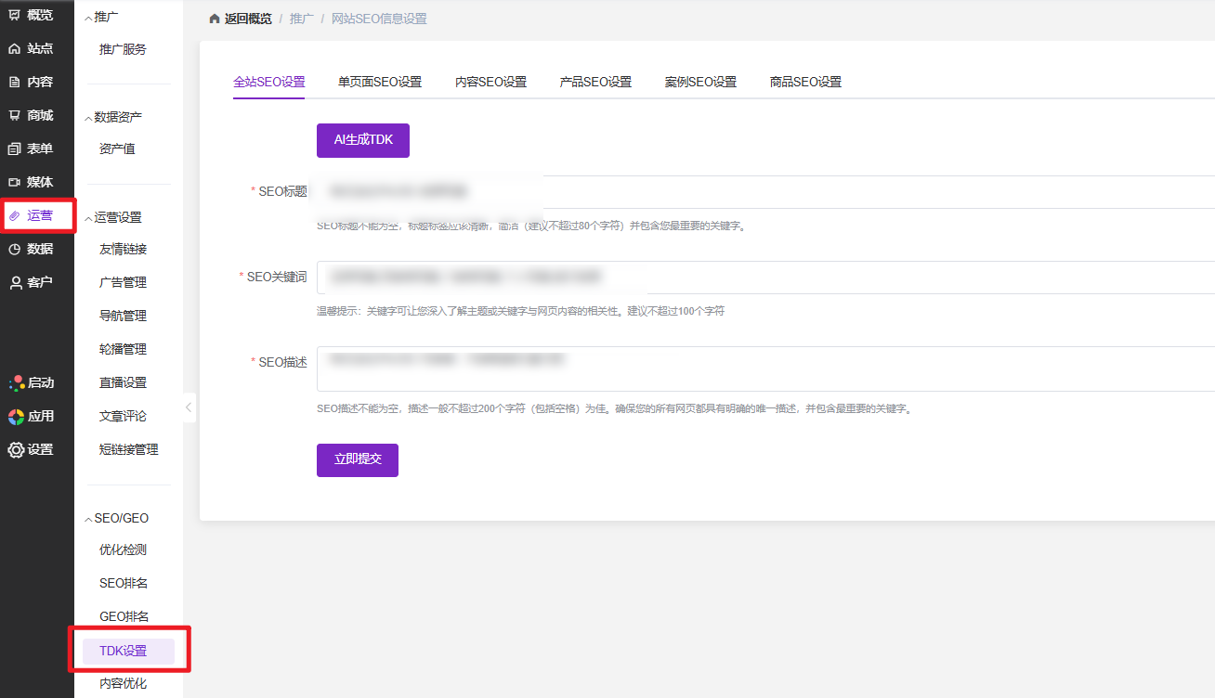
Task: Collapse the 推广 menu group
Action: click(89, 18)
